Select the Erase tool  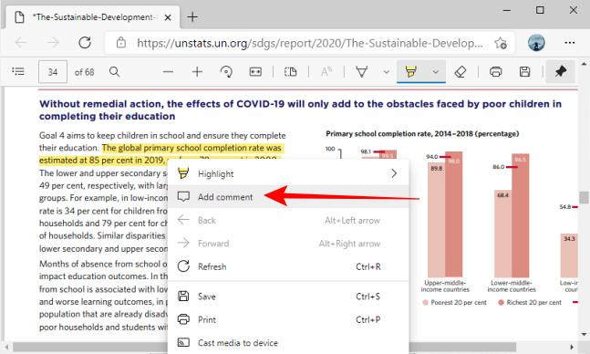pyautogui.click(x=461, y=71)
